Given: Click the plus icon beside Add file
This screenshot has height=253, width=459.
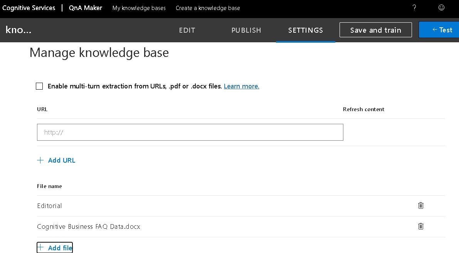Looking at the screenshot, I should click(x=41, y=248).
